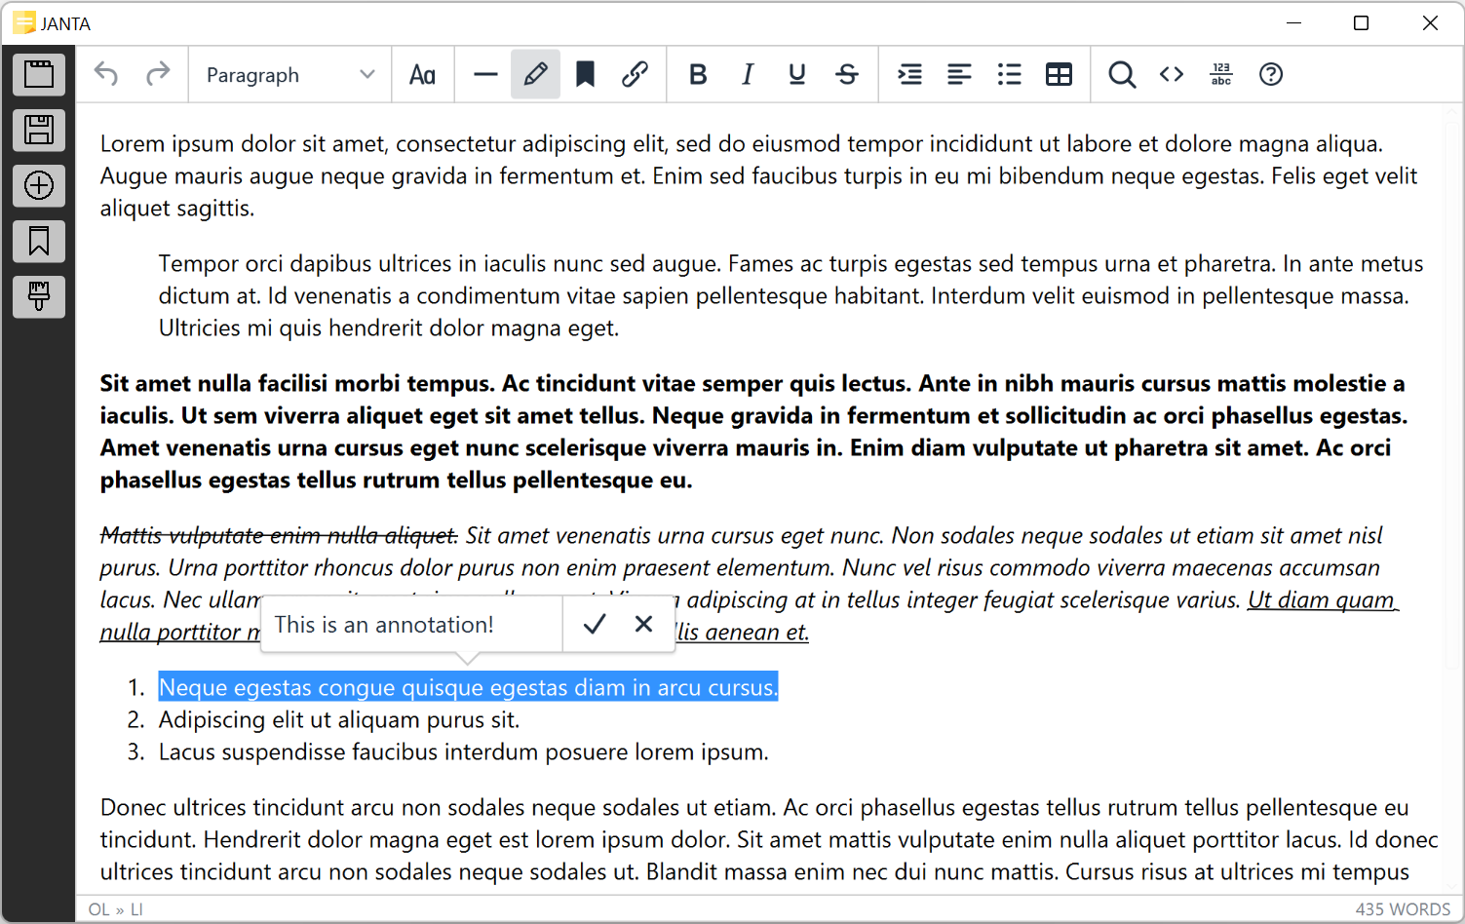1465x924 pixels.
Task: Click the LI breadcrumb in status bar
Action: pos(136,909)
